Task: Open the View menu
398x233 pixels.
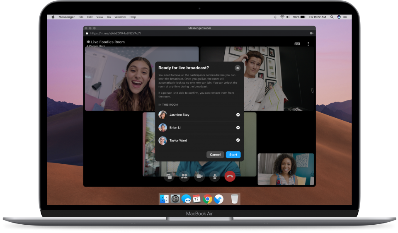Action: (x=99, y=17)
